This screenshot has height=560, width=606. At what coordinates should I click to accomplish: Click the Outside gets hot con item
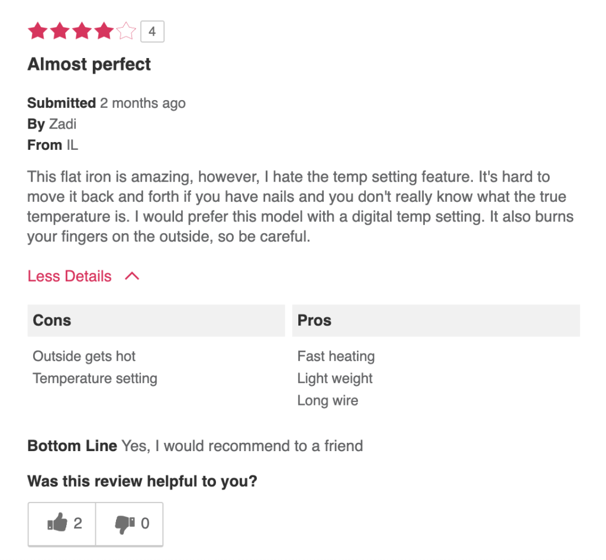point(84,356)
